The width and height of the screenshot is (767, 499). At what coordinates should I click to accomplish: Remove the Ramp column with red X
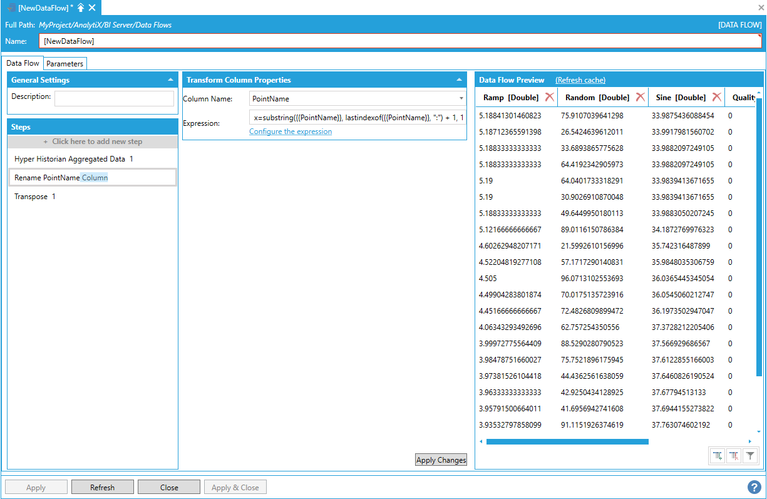pyautogui.click(x=549, y=97)
